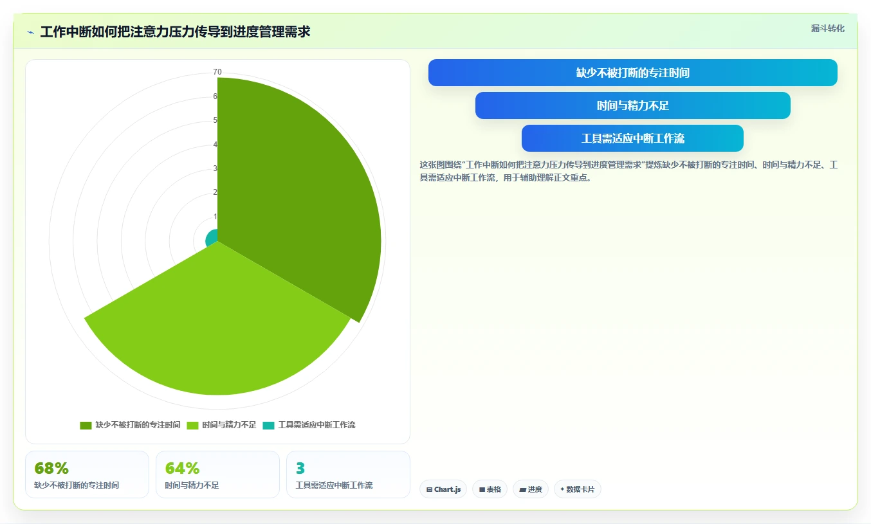Click the description paragraph starting with 这张图围绕
This screenshot has width=871, height=524.
(x=628, y=172)
